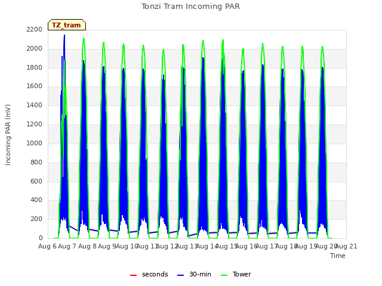Click the Time axis label
This screenshot has height=286, width=382.
coord(338,256)
